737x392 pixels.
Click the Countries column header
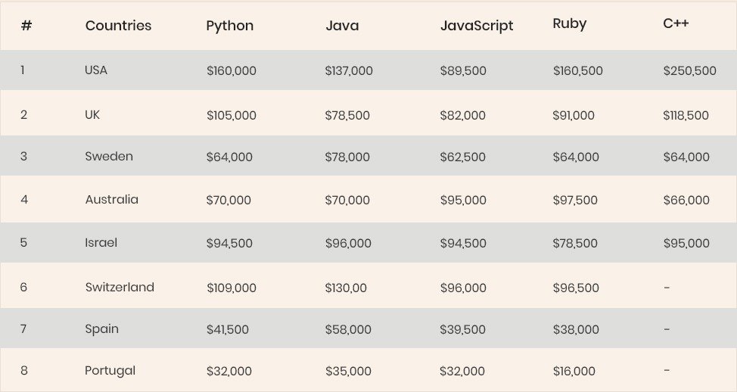pyautogui.click(x=118, y=26)
